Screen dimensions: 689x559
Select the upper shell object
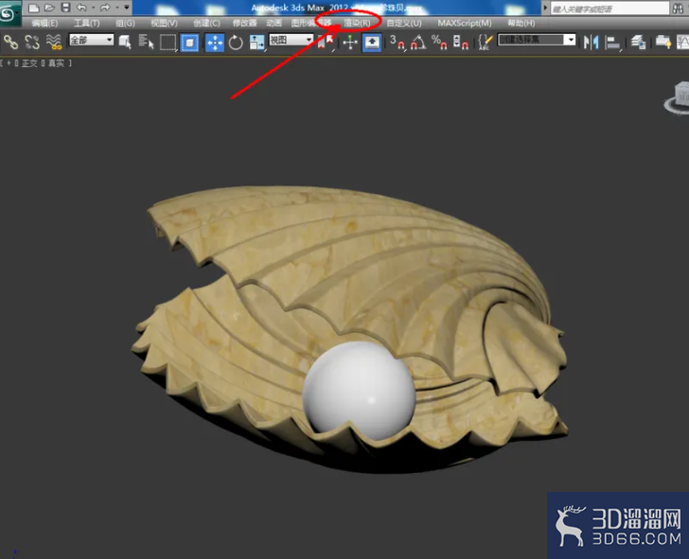pos(351,272)
